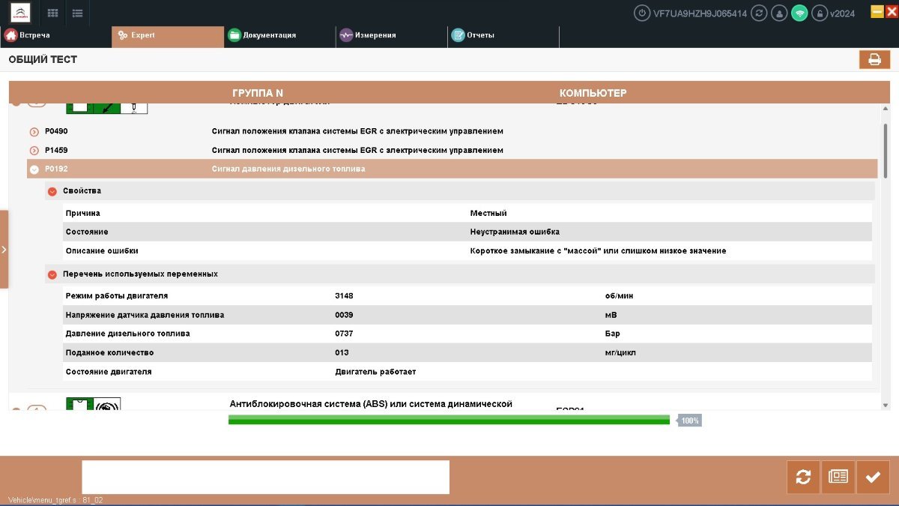Open the report view icon in bottom bar
This screenshot has height=506, width=899.
tap(838, 477)
